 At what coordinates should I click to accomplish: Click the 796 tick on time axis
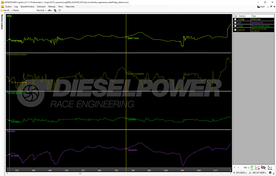click(x=133, y=170)
